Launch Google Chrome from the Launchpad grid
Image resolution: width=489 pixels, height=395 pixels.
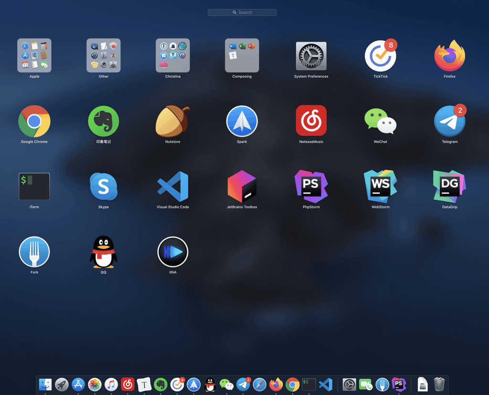pyautogui.click(x=34, y=121)
